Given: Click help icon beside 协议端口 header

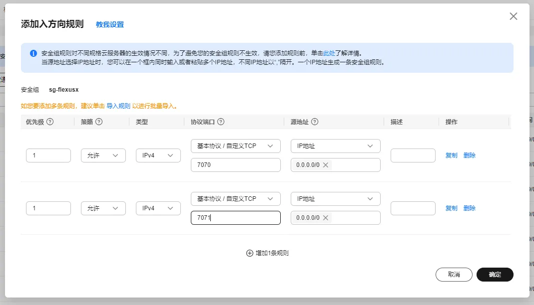Looking at the screenshot, I should click(x=221, y=122).
